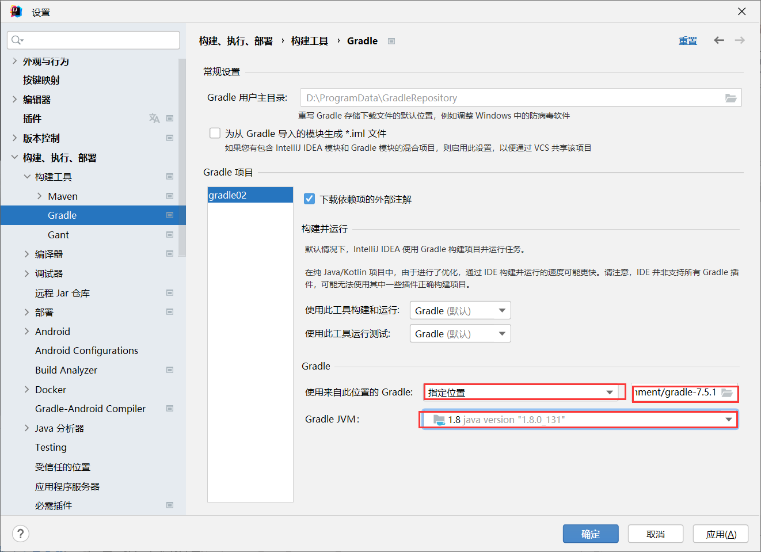This screenshot has height=552, width=761.
Task: Click the project-level icon beside Gradle-Android Compiler
Action: pyautogui.click(x=170, y=408)
